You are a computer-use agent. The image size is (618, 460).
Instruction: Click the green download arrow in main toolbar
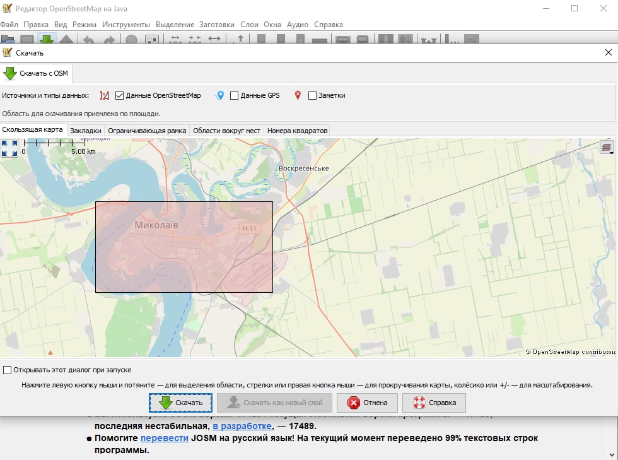[x=47, y=38]
